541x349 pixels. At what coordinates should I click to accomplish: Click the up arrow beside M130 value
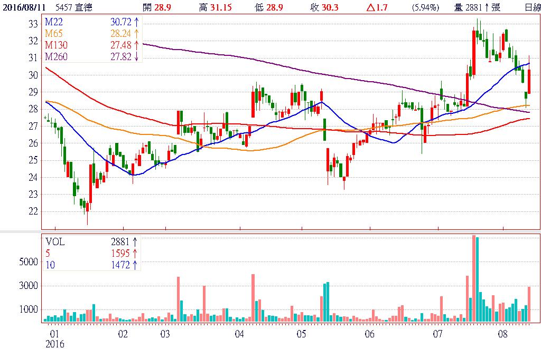[x=136, y=46]
